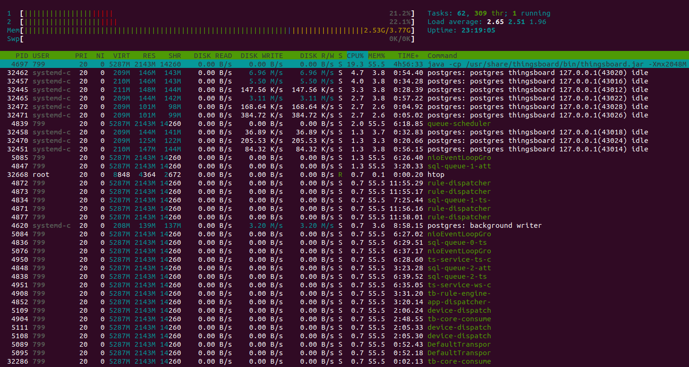Sort by the DISK WRITE column header
689x367 pixels.
coord(261,56)
